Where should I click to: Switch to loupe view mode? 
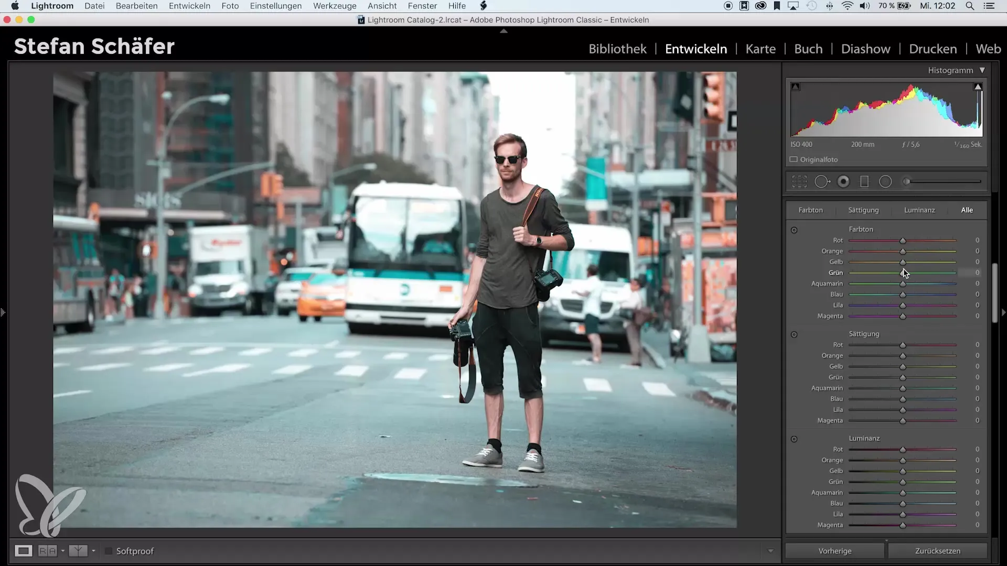(x=23, y=551)
